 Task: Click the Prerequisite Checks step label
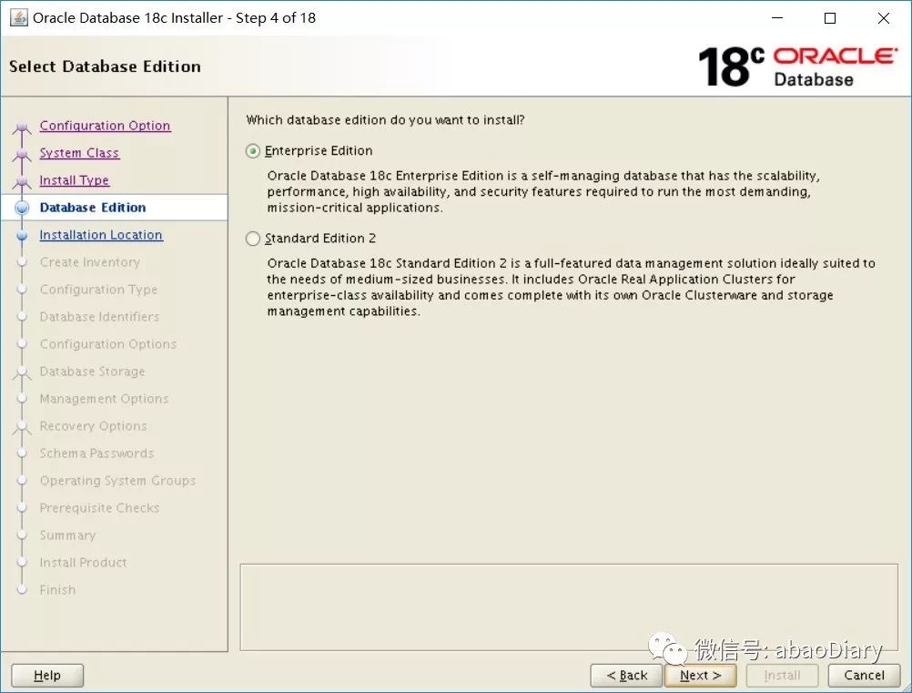point(99,508)
